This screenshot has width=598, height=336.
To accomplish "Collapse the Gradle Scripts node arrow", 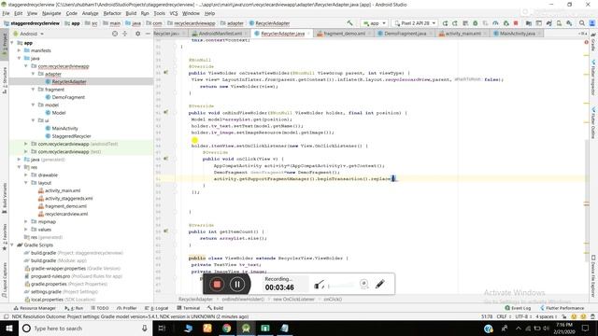I will click(x=12, y=245).
